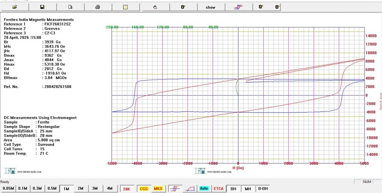
Task: Select the hand pan tool
Action: [x=155, y=7]
